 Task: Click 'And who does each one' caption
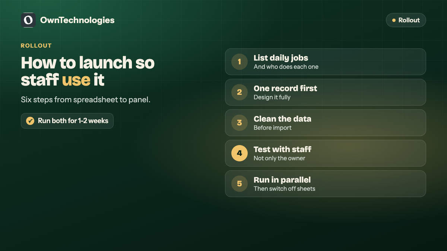(286, 67)
